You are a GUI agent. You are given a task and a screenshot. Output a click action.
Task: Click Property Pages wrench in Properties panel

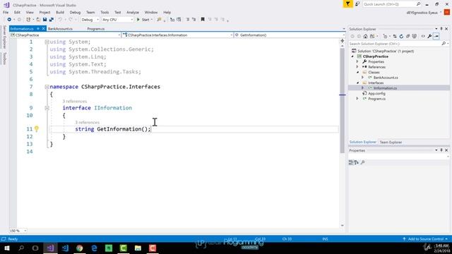[362, 162]
